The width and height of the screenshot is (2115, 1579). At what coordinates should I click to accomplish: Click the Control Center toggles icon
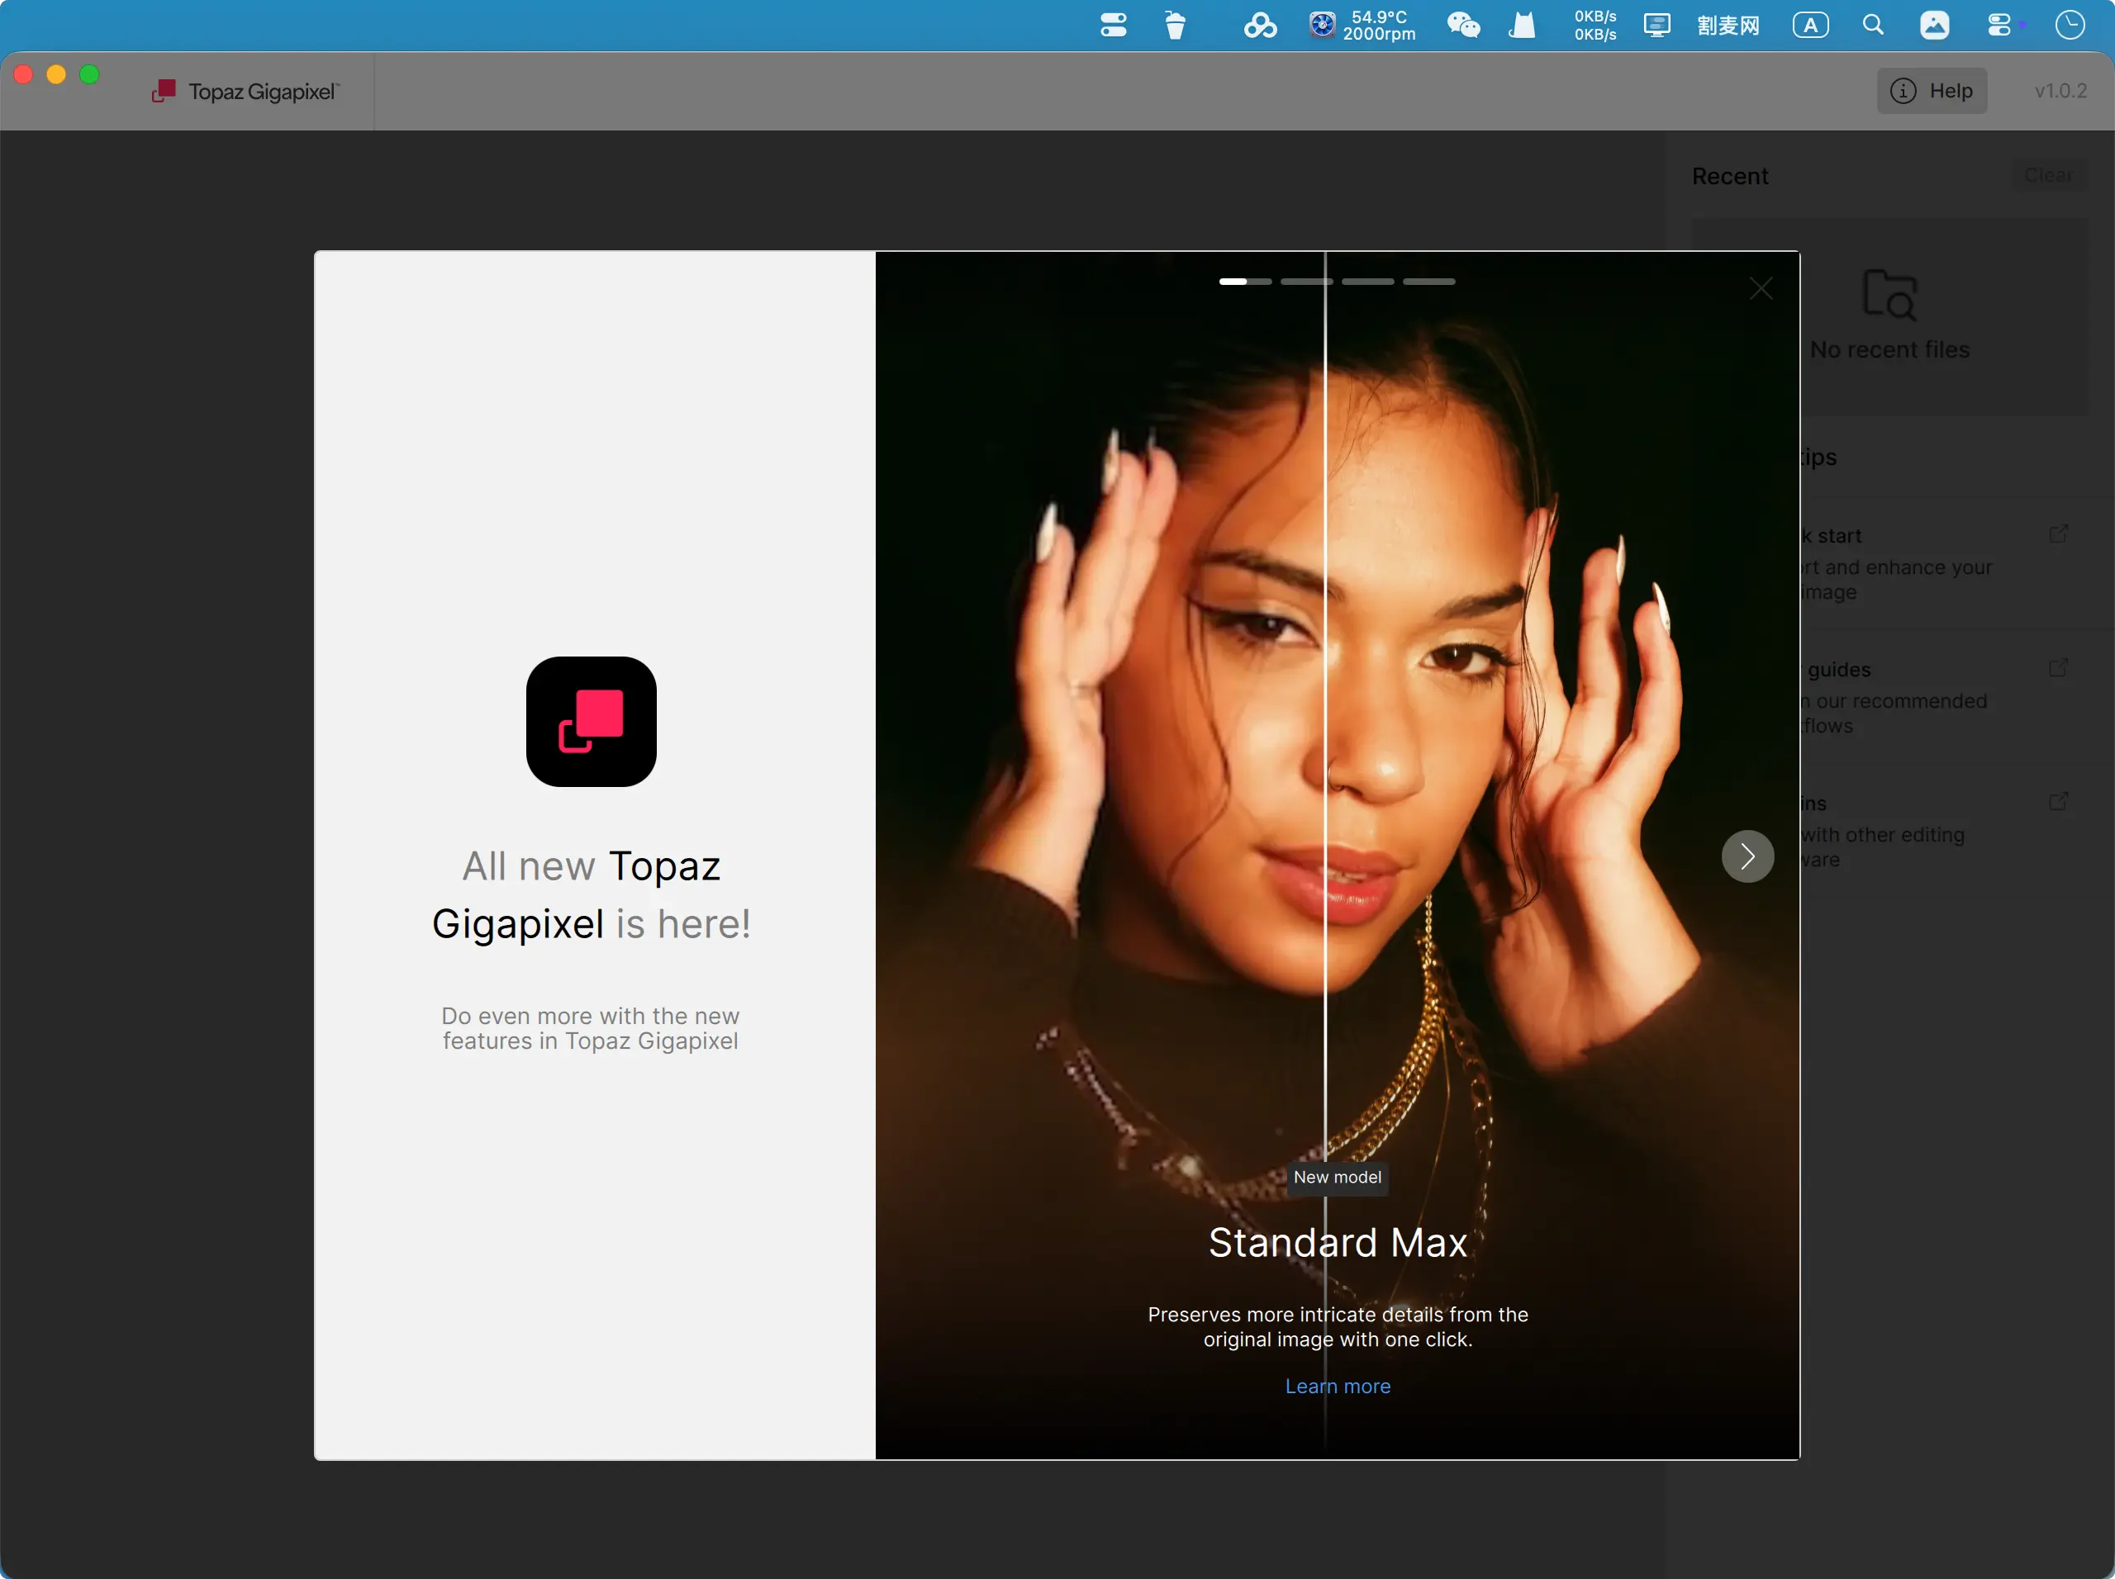[x=1999, y=25]
